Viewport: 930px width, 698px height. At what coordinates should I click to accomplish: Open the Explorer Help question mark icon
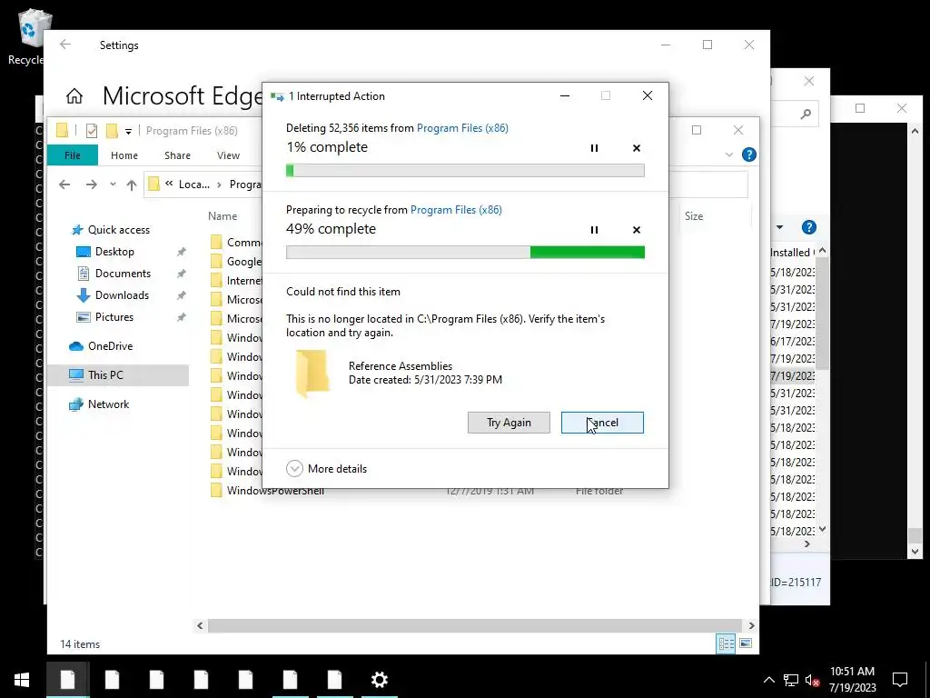749,155
